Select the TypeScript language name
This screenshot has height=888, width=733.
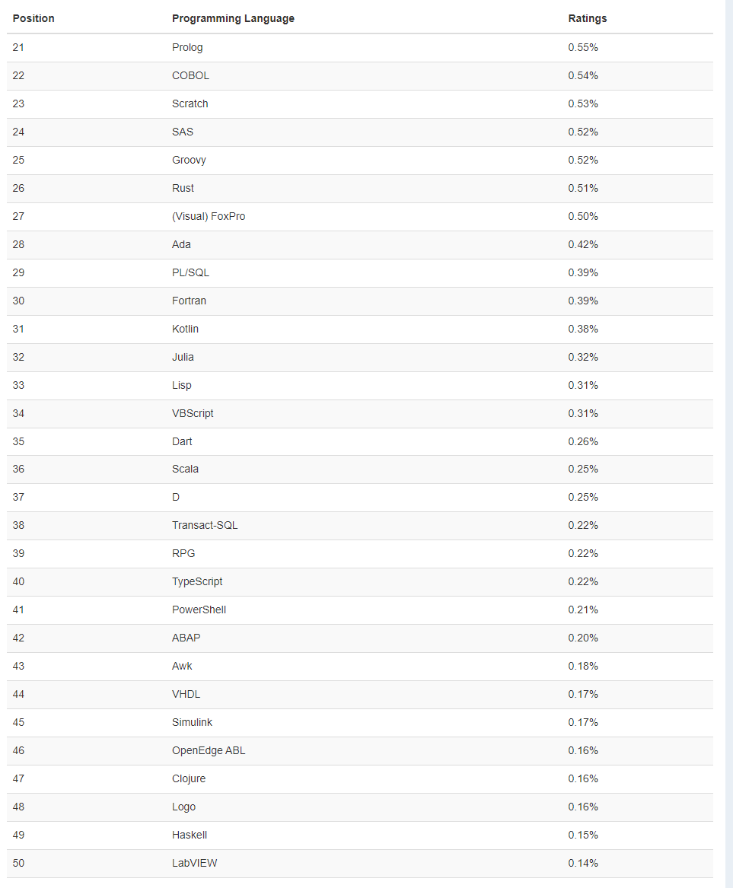pyautogui.click(x=197, y=581)
